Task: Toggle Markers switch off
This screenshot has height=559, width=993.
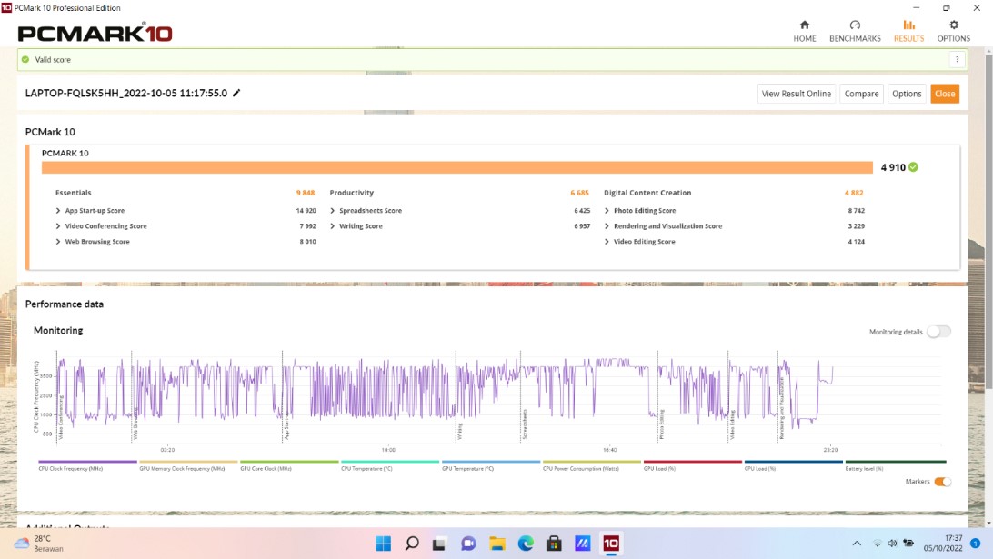Action: (943, 482)
